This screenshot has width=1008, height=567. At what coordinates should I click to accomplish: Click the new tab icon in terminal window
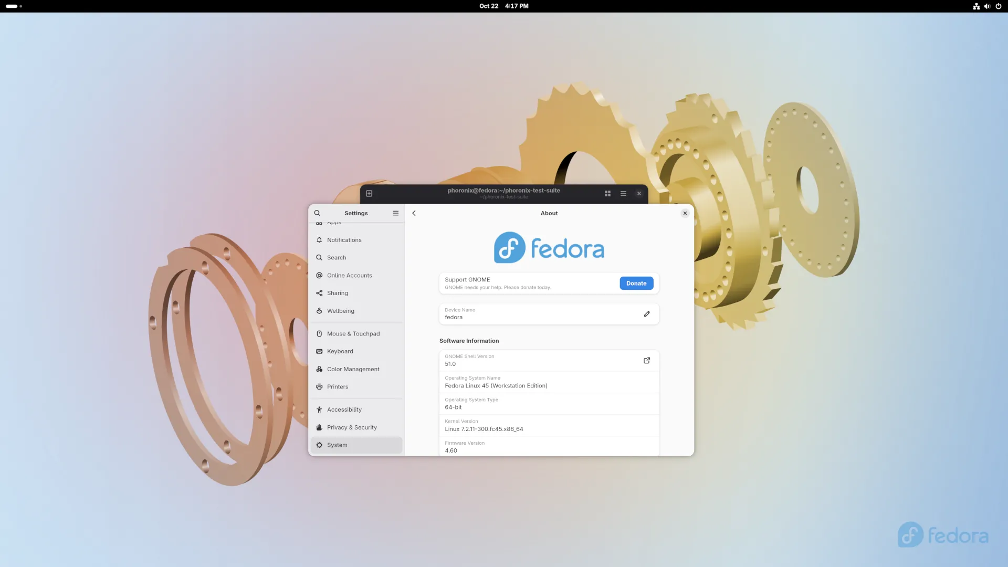pyautogui.click(x=369, y=194)
